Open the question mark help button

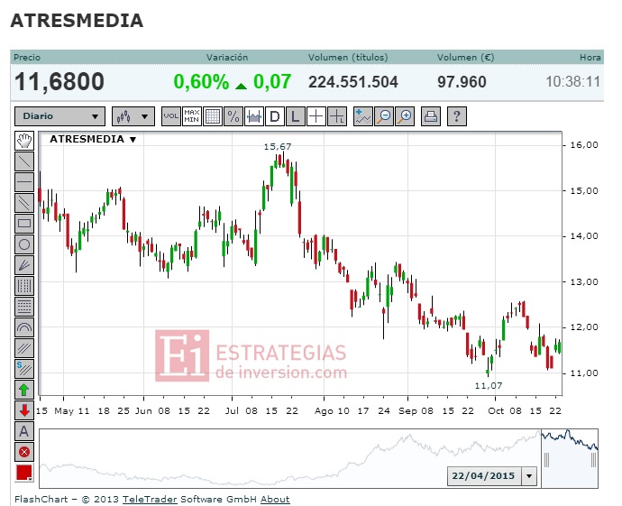point(456,116)
